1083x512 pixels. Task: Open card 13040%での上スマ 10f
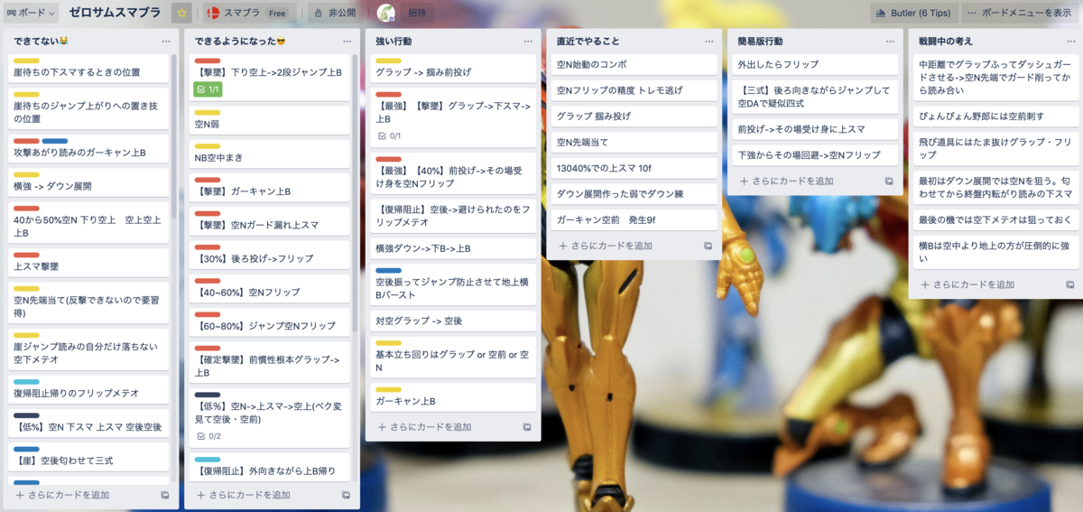tap(634, 168)
